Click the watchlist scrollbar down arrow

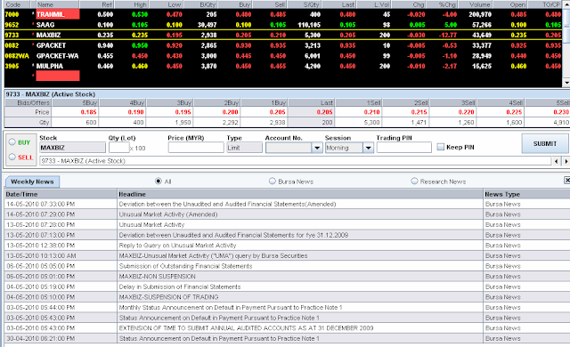(566, 83)
